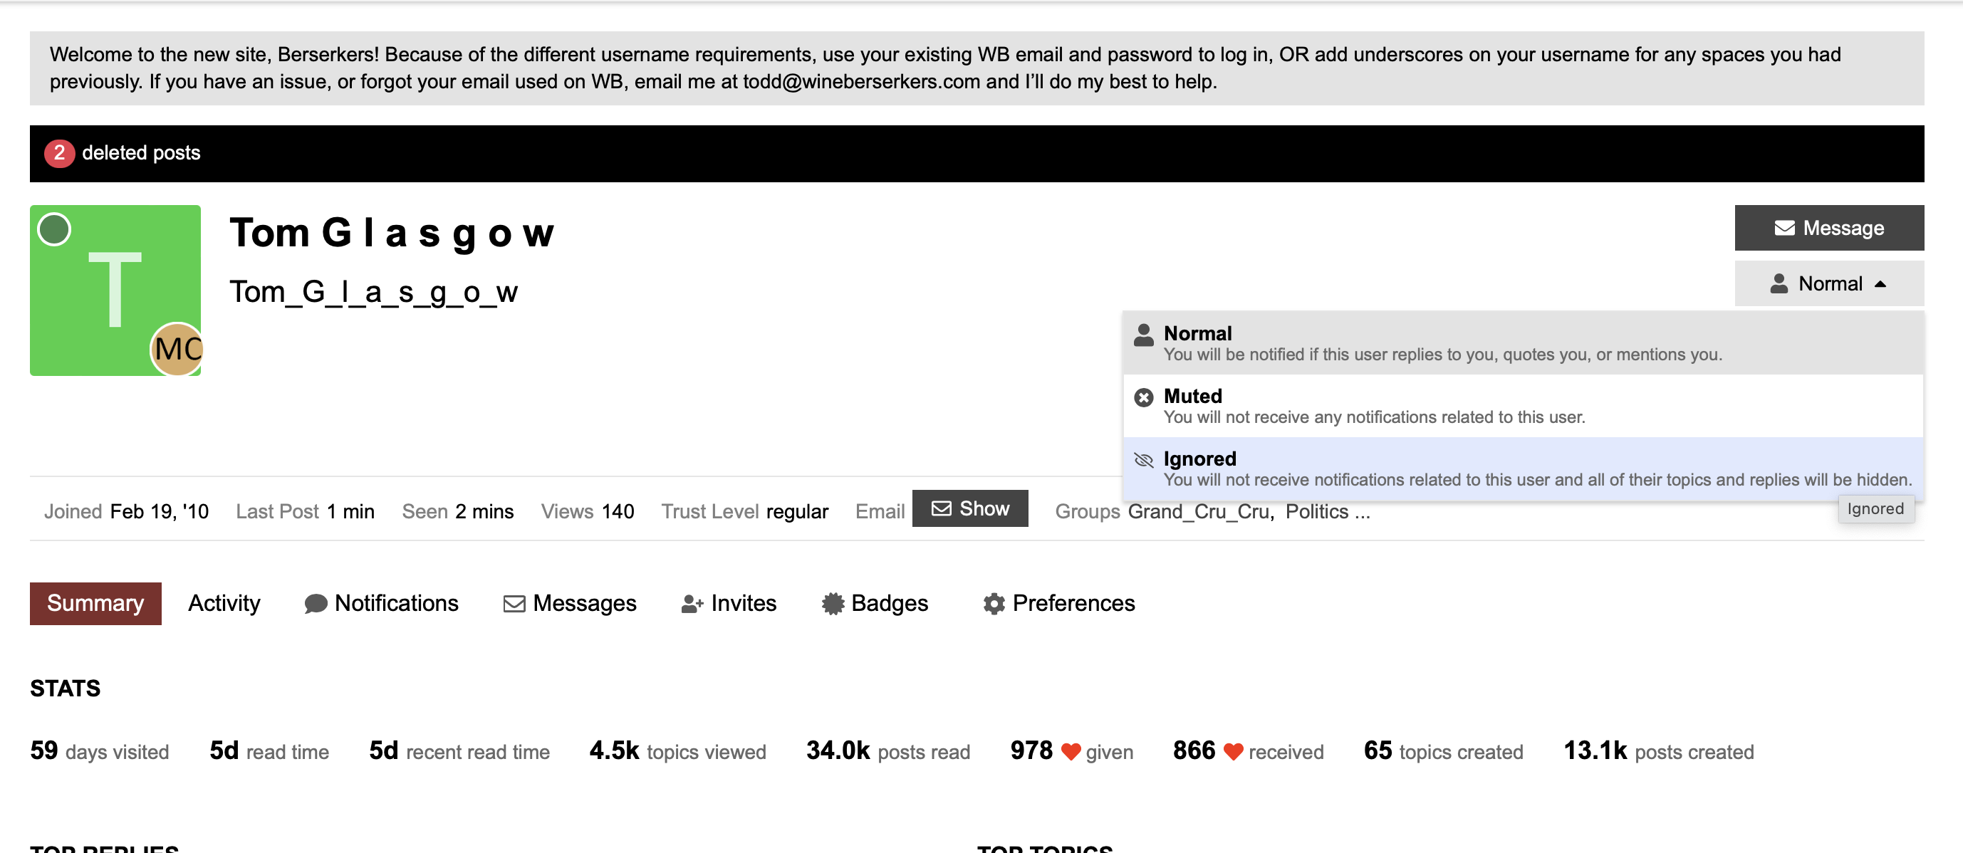The image size is (1963, 853).
Task: Select Normal notification level option
Action: point(1523,342)
